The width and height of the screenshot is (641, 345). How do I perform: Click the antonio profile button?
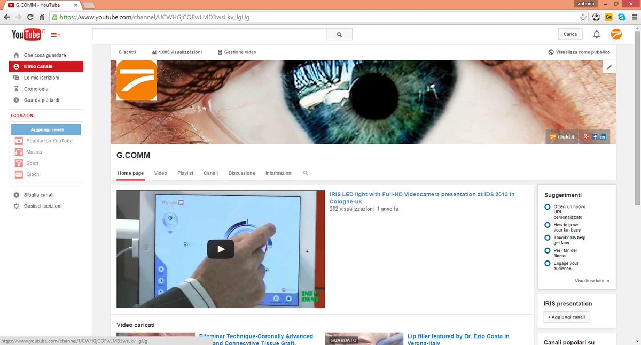(586, 4)
